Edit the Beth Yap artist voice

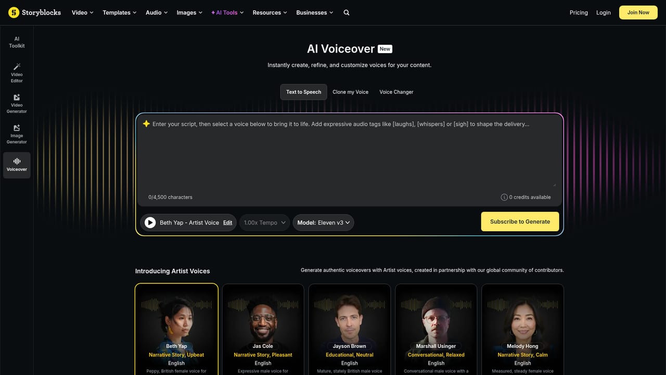[x=228, y=222]
